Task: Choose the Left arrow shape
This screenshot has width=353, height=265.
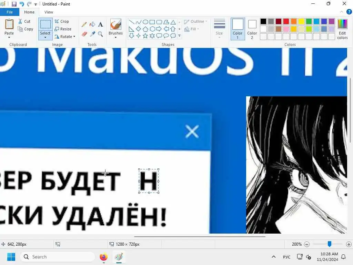Action: click(x=166, y=29)
